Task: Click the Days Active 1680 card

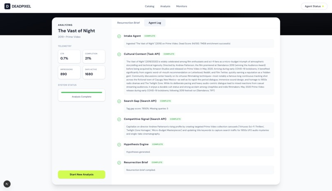Action: click(94, 72)
